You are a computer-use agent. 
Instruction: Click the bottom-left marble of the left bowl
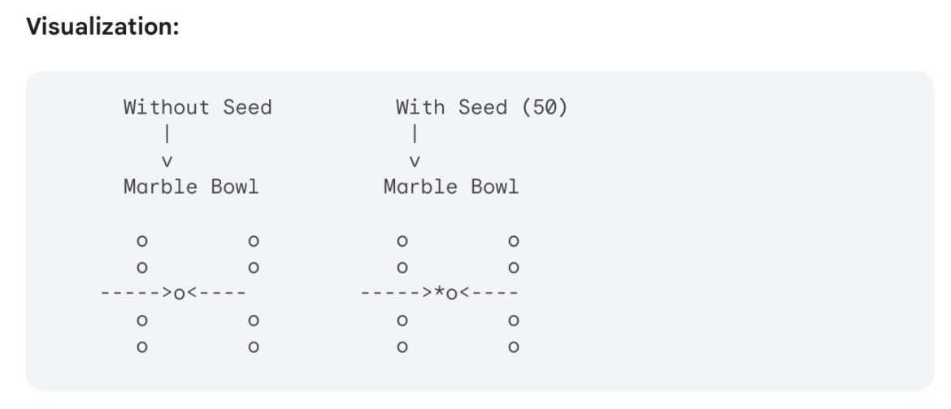click(142, 347)
